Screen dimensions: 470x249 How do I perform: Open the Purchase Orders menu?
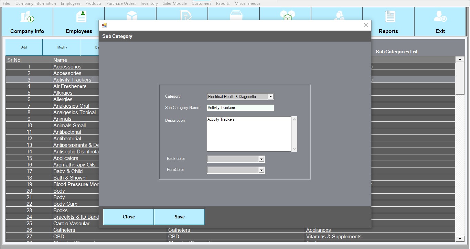pyautogui.click(x=121, y=3)
